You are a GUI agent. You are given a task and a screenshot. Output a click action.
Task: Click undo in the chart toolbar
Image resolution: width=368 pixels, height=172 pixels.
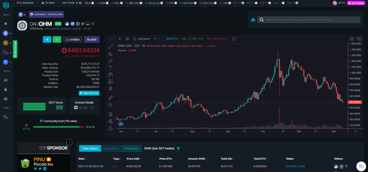(x=155, y=39)
